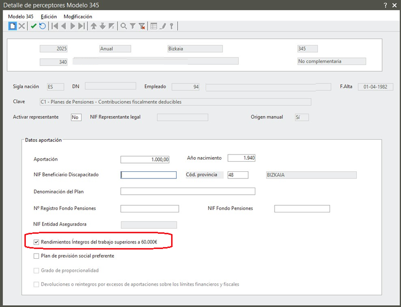Click the blue undo arrow icon
The width and height of the screenshot is (401, 307).
click(x=43, y=26)
